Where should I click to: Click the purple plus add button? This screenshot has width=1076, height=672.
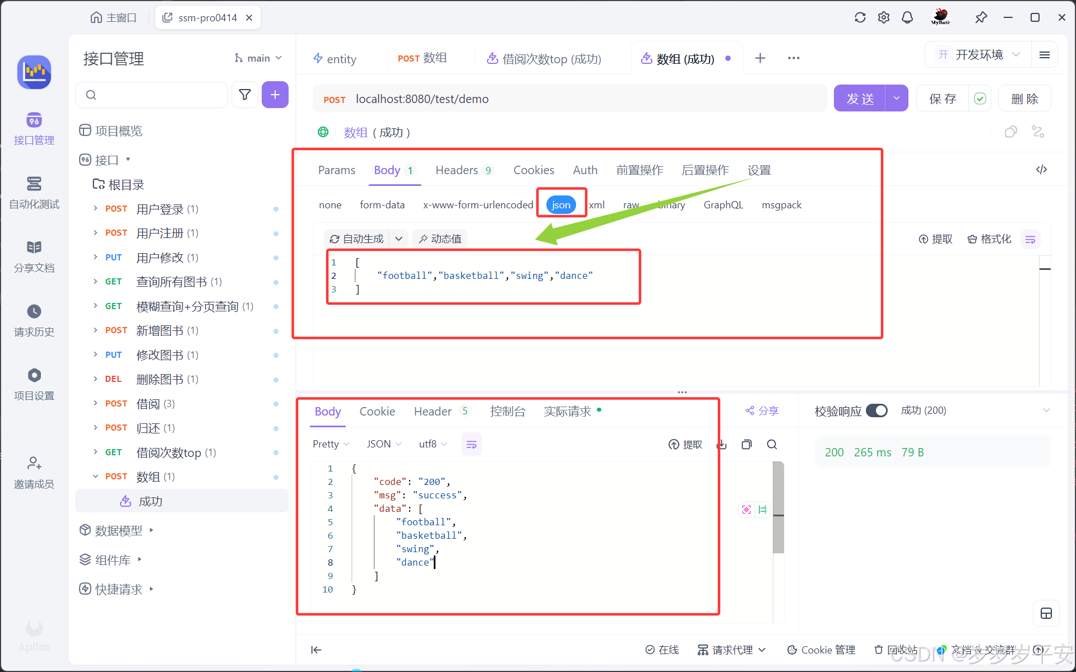point(275,95)
